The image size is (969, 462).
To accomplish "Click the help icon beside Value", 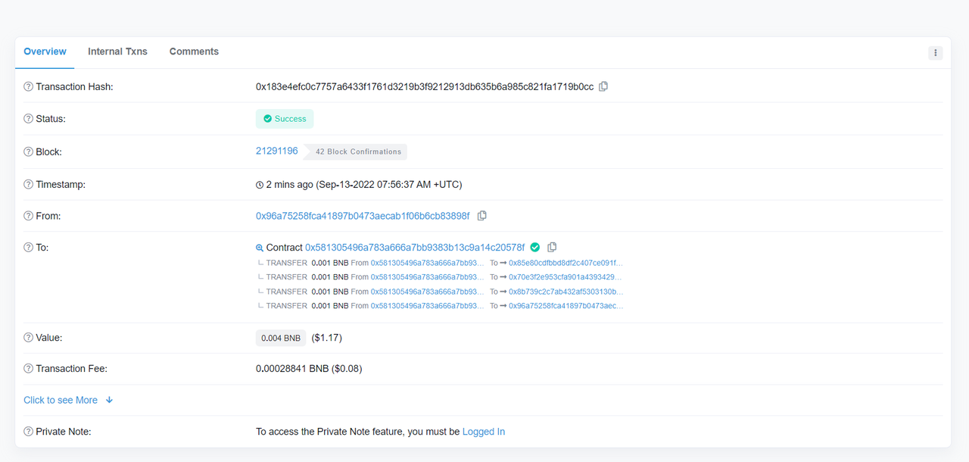I will pyautogui.click(x=29, y=338).
